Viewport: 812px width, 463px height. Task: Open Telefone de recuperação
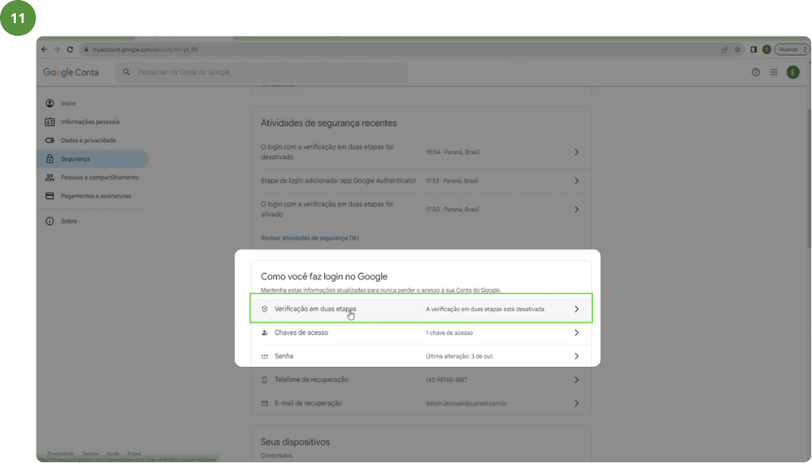[421, 379]
